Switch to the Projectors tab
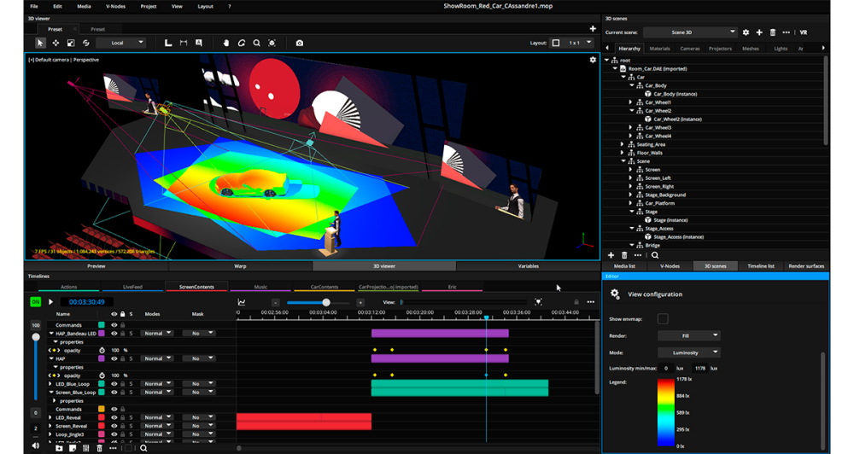The image size is (854, 454). [720, 49]
